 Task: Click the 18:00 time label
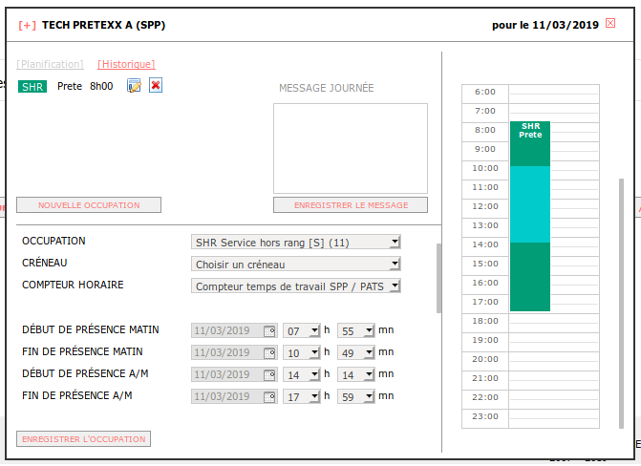click(x=485, y=321)
